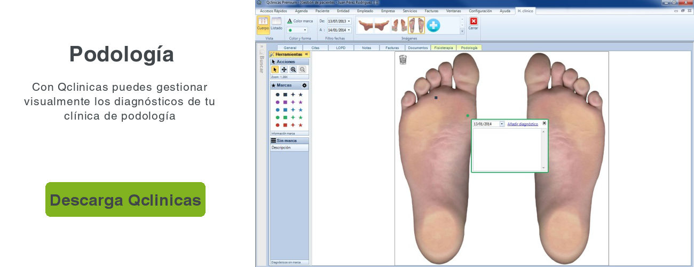The width and height of the screenshot is (694, 267).
Task: Expand the Imágenes gallery more arrow
Action: [x=462, y=31]
